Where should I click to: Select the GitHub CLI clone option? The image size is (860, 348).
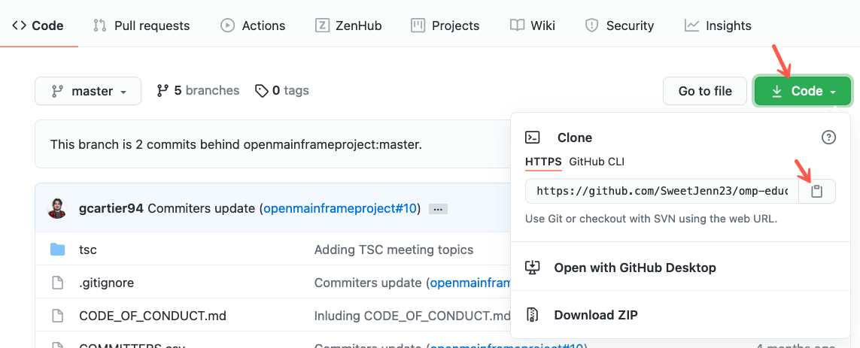pos(597,162)
